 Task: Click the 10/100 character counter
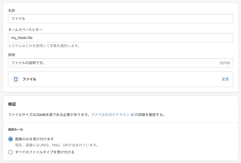tap(225, 63)
